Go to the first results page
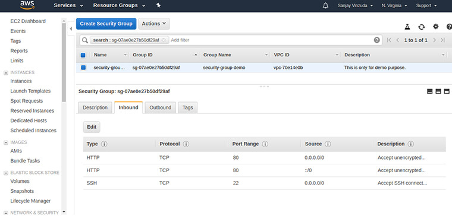 pos(389,40)
